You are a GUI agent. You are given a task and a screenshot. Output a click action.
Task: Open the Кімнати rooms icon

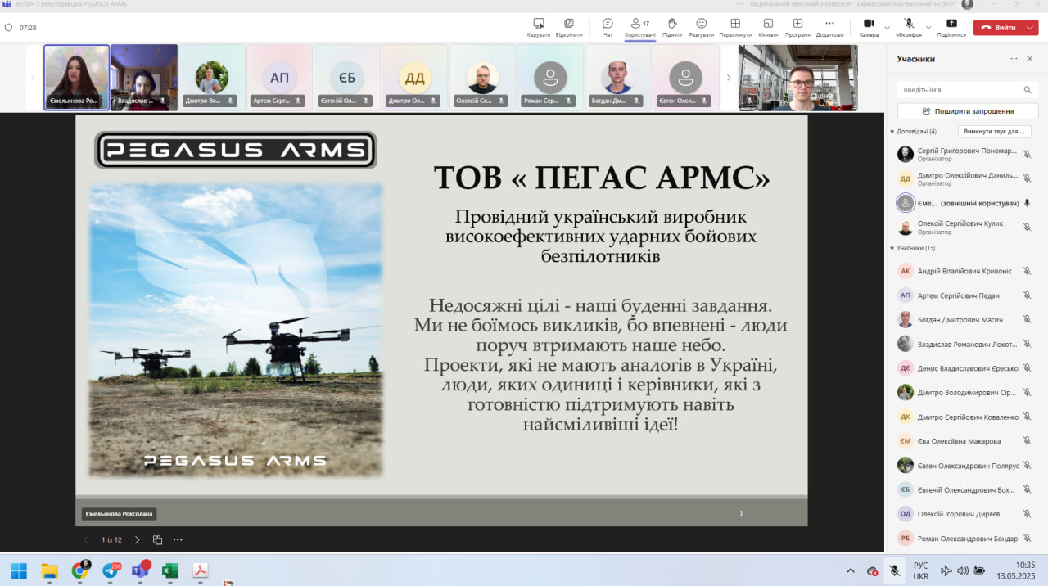point(768,26)
